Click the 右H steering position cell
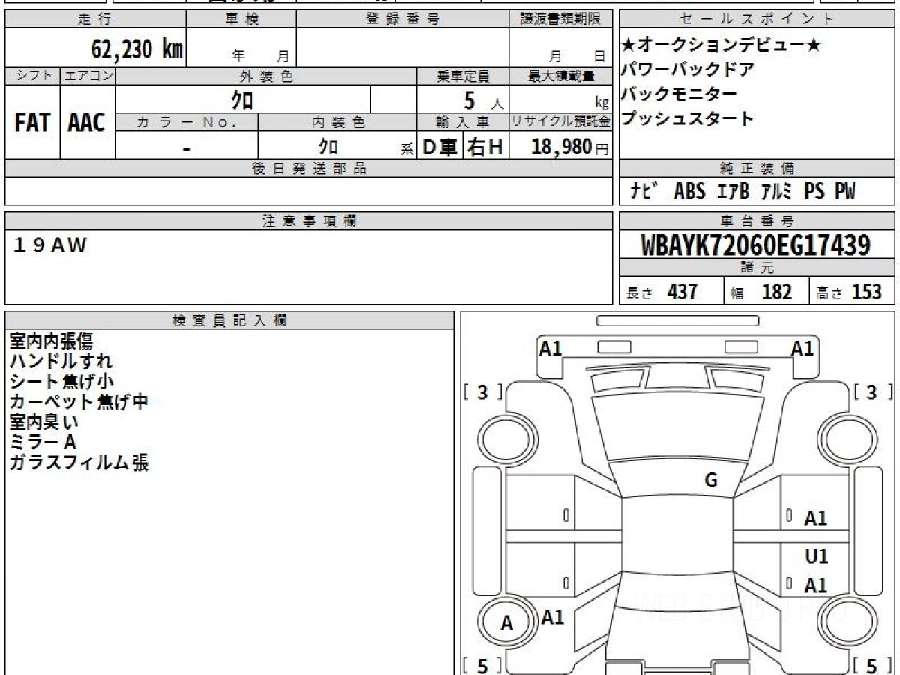This screenshot has width=900, height=675. 485,147
